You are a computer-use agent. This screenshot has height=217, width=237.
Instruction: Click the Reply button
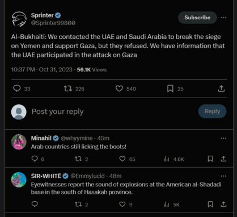coord(212,112)
